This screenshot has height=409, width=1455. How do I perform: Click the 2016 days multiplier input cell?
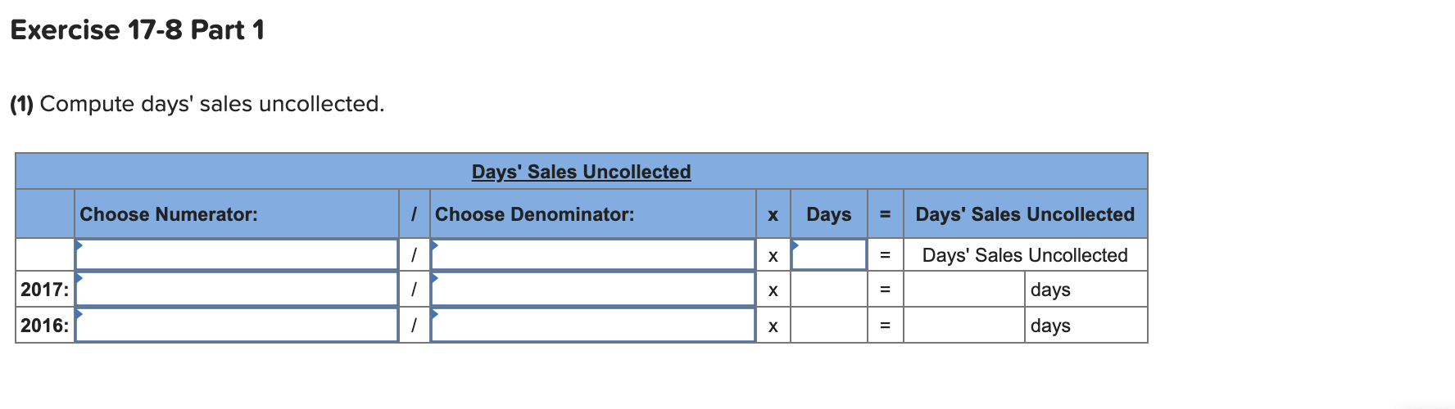tap(828, 326)
